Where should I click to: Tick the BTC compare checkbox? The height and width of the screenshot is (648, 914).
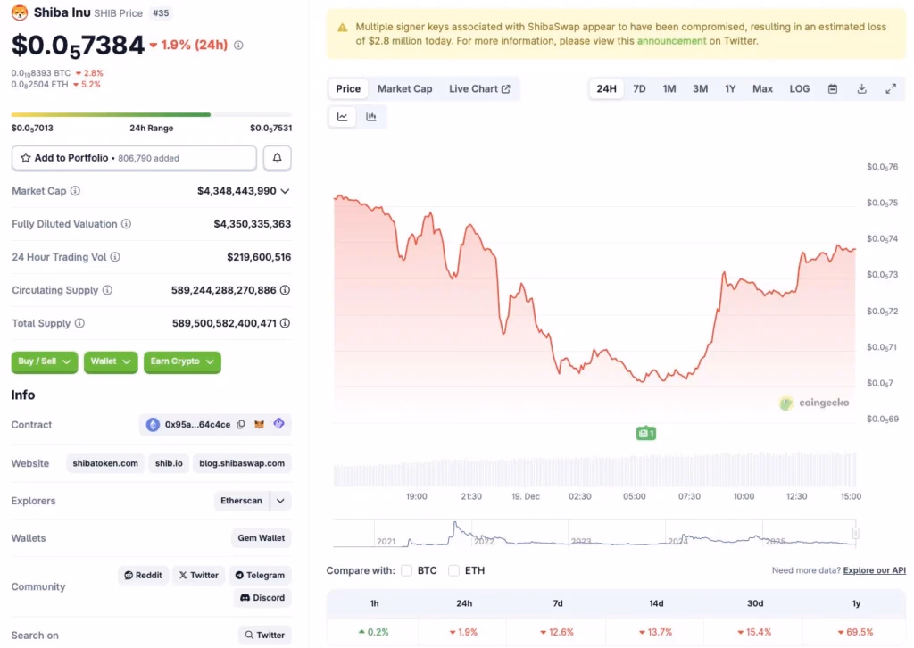[x=407, y=570]
